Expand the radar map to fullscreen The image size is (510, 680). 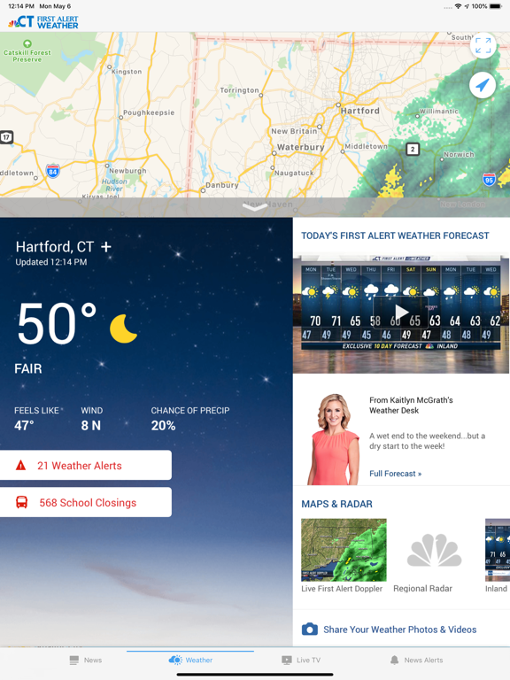tap(483, 45)
